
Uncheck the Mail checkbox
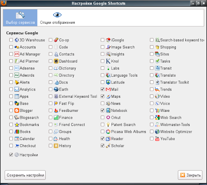[102, 89]
